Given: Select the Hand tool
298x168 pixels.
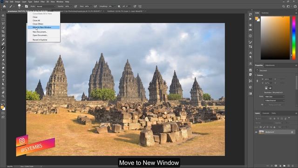Looking at the screenshot, I should point(3,92).
